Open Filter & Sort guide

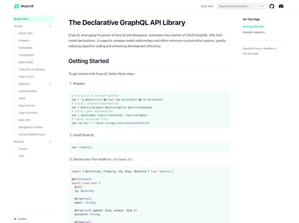point(26,77)
